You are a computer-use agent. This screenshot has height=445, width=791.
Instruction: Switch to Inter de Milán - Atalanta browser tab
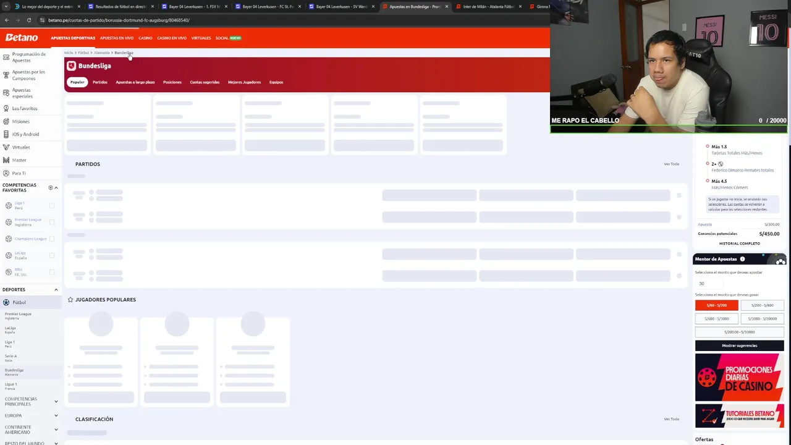click(x=489, y=7)
